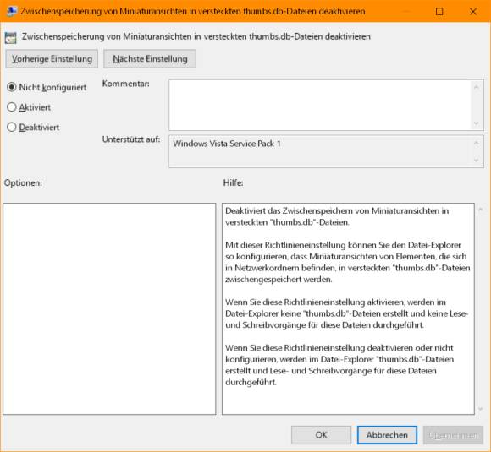Select the Aktiviert radio option
Screen dimensions: 491x452
pyautogui.click(x=12, y=107)
